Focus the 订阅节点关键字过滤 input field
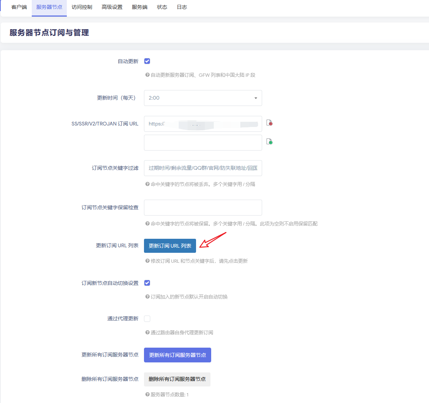The width and height of the screenshot is (429, 403). [x=203, y=168]
